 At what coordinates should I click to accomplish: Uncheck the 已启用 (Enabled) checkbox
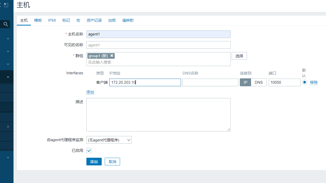[x=89, y=151]
